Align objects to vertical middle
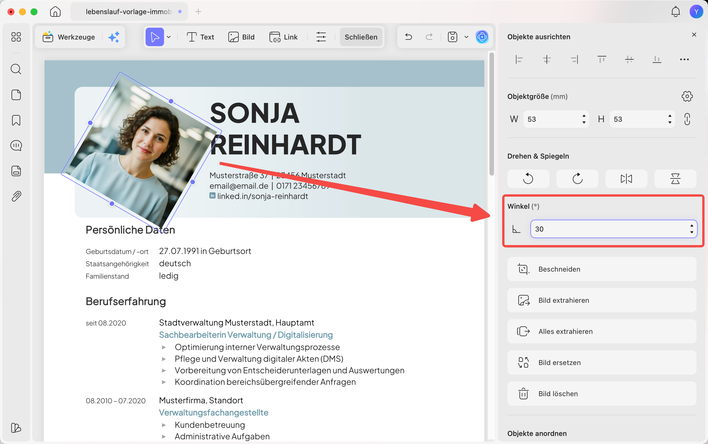 629,60
